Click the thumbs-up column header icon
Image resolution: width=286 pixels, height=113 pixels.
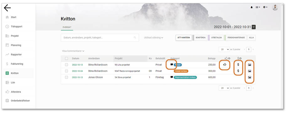coord(226,58)
